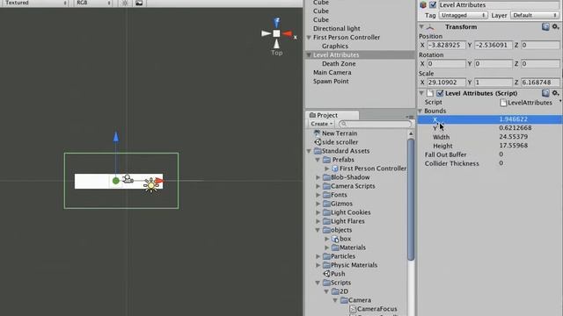
Task: Click the game object cube icon in Inspector
Action: tap(423, 4)
